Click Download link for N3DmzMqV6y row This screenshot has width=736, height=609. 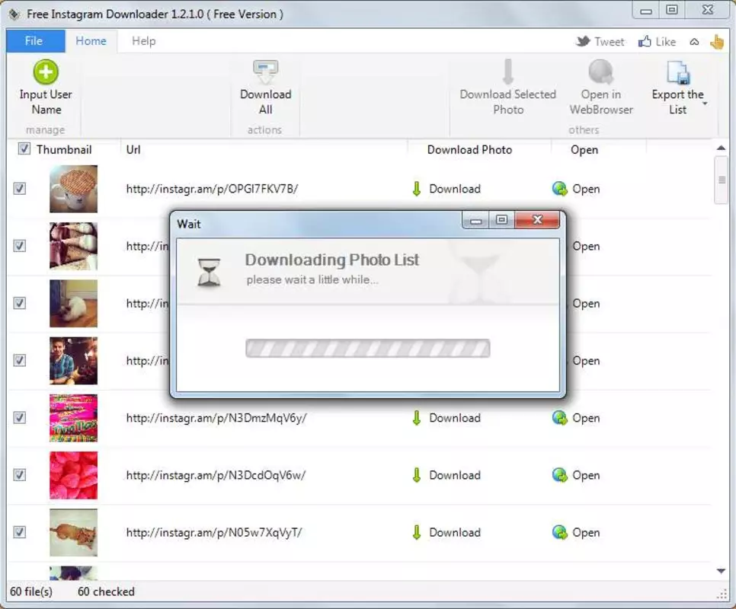click(455, 418)
